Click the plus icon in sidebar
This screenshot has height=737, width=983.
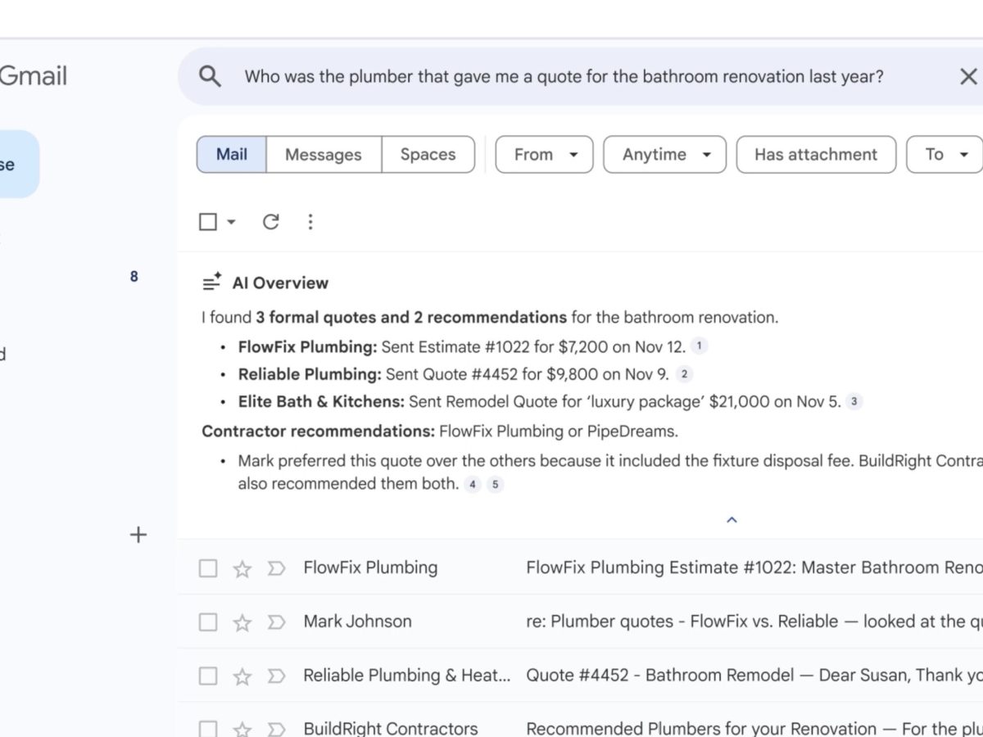pyautogui.click(x=138, y=536)
